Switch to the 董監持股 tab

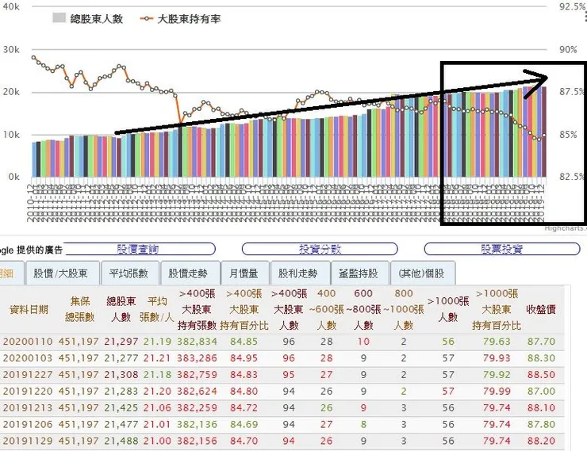click(360, 273)
